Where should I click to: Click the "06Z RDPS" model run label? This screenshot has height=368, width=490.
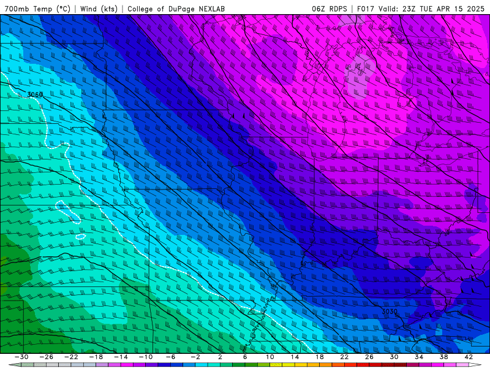click(330, 9)
